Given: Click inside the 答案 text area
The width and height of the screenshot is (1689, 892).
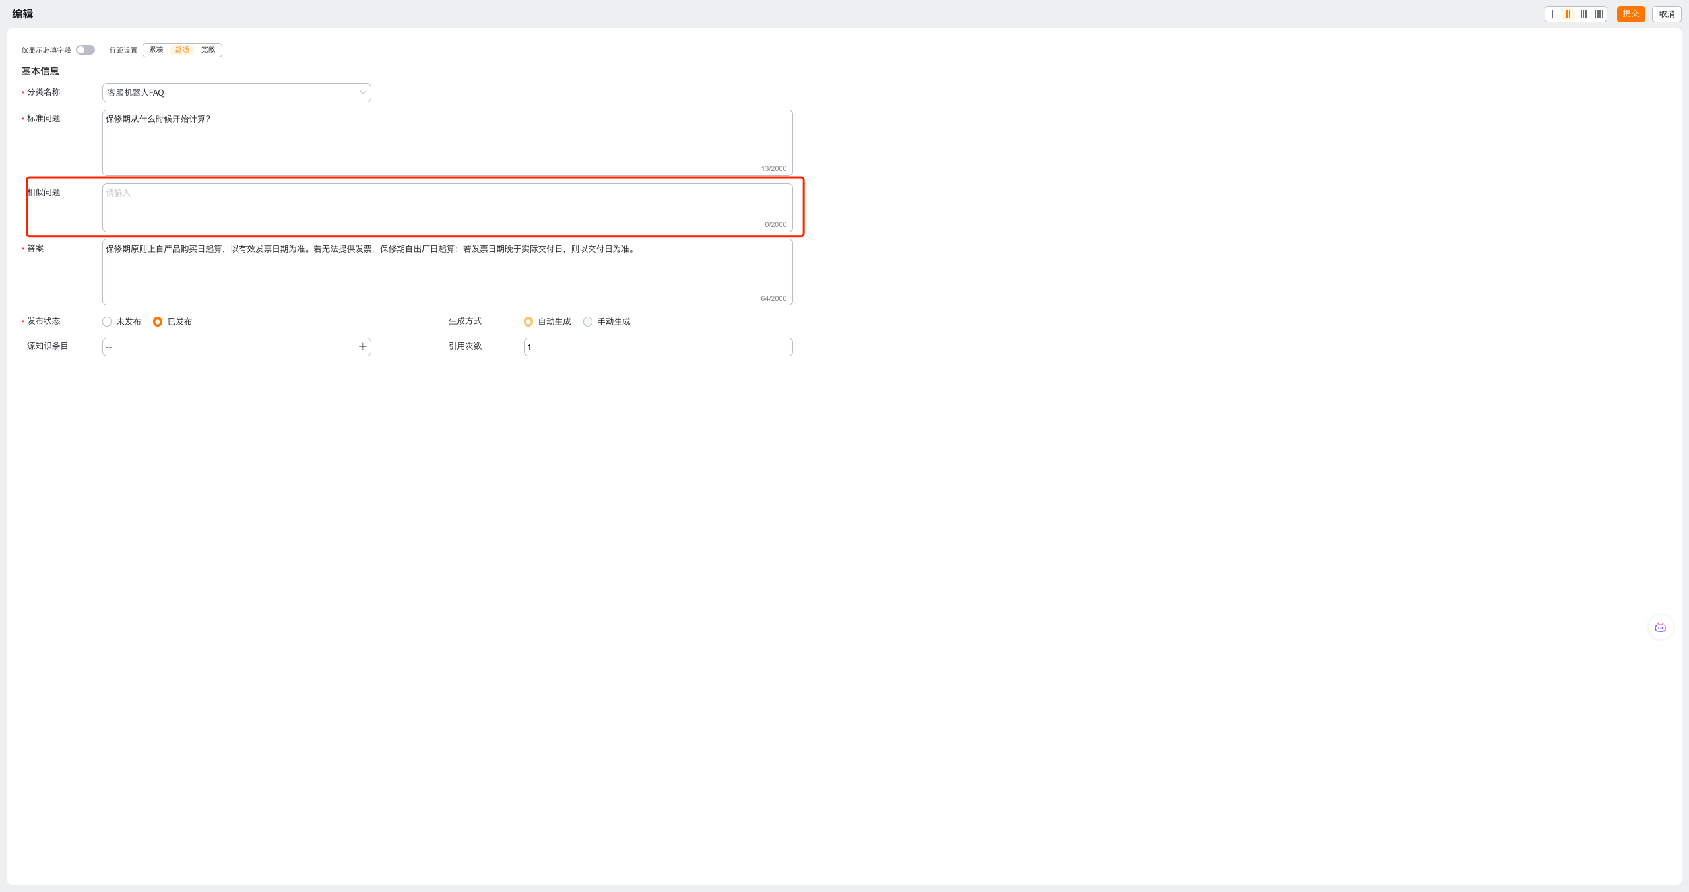Looking at the screenshot, I should (x=447, y=272).
